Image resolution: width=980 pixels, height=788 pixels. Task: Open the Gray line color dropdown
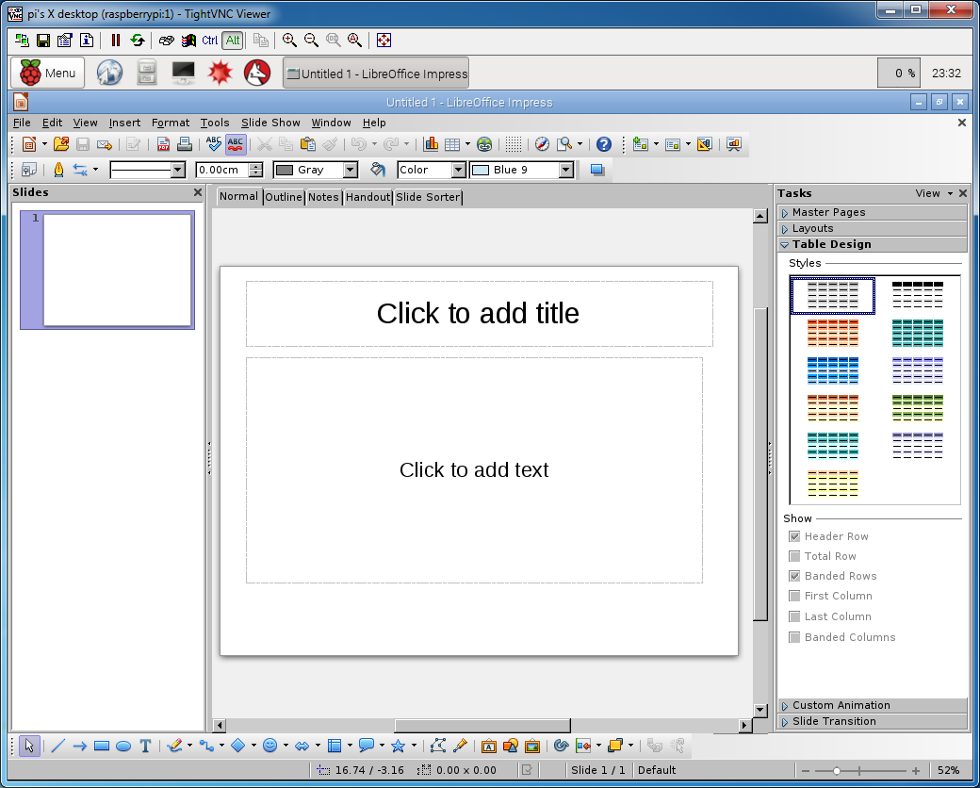[x=350, y=170]
